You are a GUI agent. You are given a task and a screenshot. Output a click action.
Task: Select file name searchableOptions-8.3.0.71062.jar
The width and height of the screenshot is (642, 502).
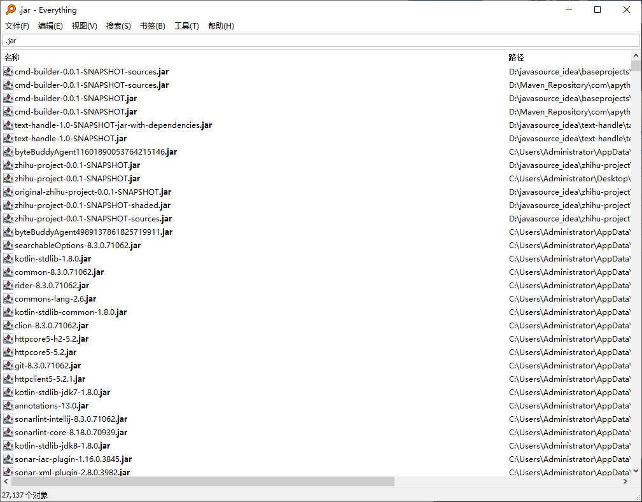(x=78, y=245)
